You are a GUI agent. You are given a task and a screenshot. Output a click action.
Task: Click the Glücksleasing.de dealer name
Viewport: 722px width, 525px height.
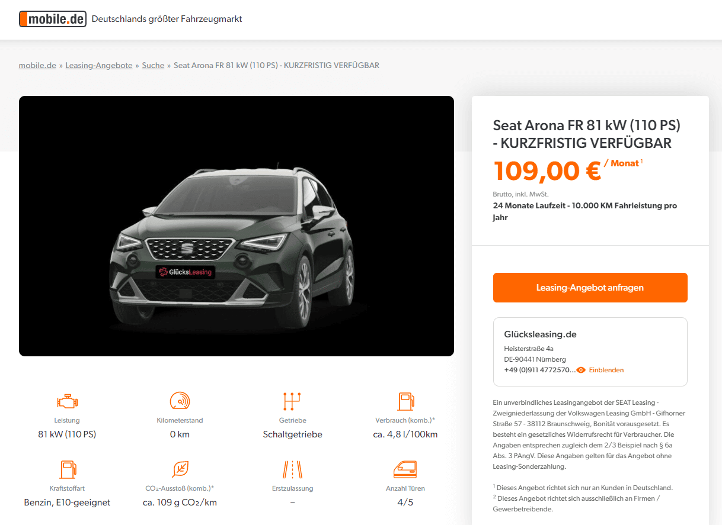point(540,334)
